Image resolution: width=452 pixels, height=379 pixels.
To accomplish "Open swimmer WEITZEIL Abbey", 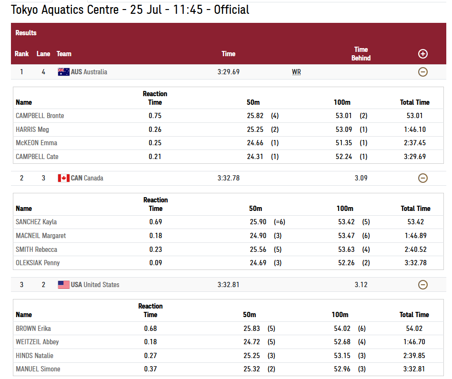I will [37, 342].
